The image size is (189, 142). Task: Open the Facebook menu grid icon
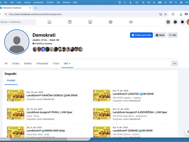point(168,22)
